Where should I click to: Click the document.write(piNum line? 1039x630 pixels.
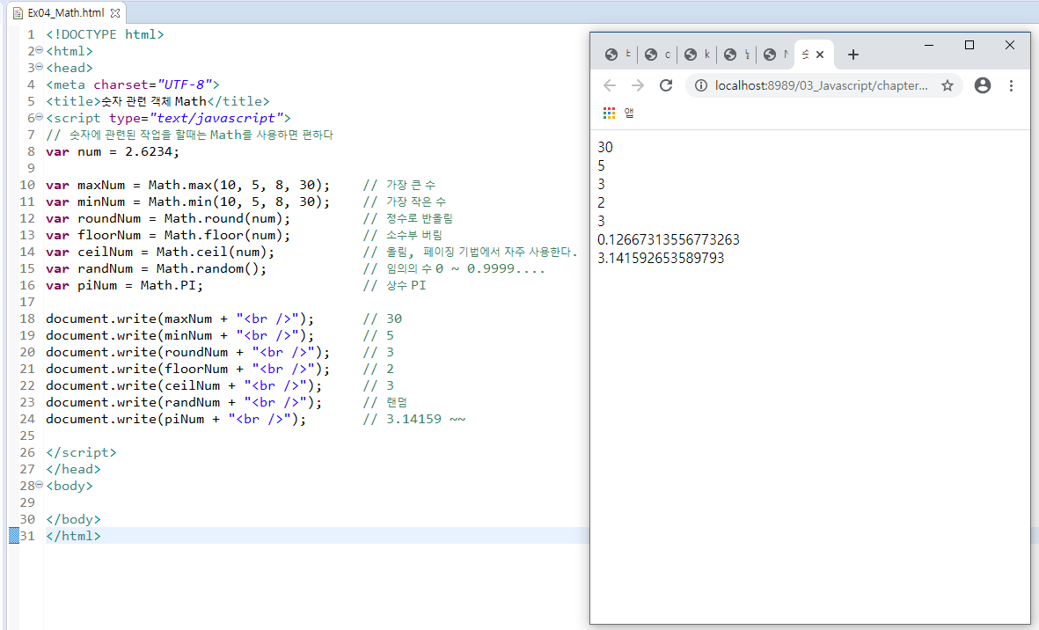(176, 419)
